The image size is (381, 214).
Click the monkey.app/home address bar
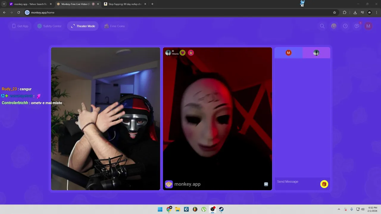(179, 12)
